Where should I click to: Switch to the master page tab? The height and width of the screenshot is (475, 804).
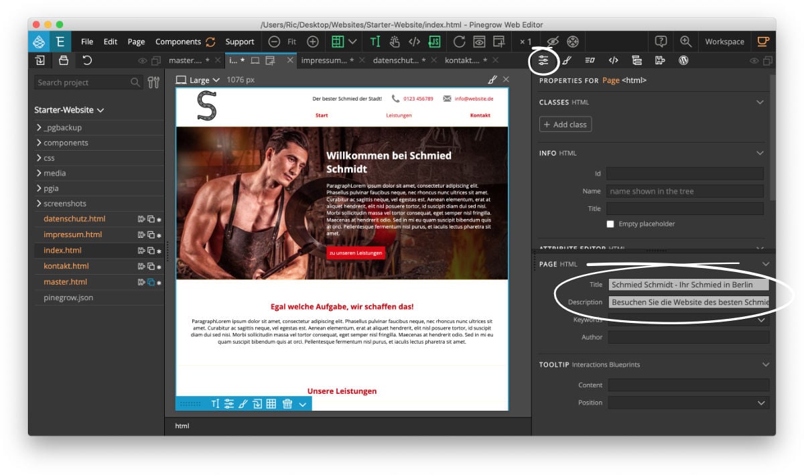189,60
